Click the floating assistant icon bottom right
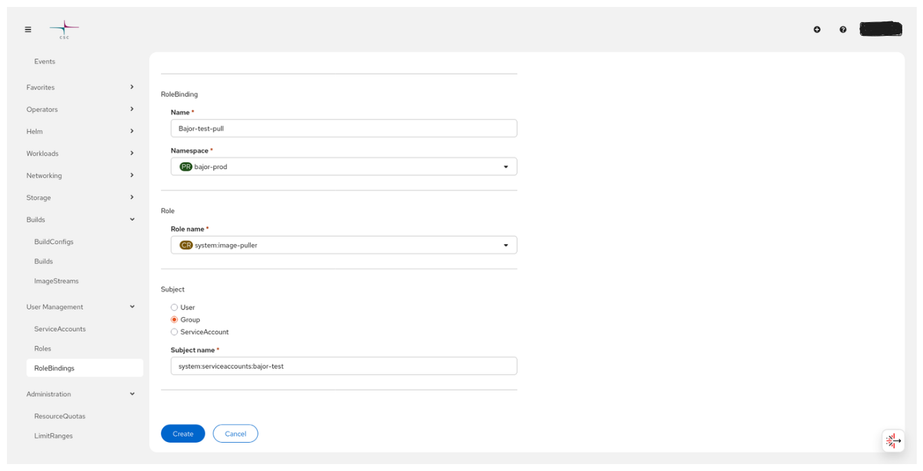This screenshot has width=923, height=471. pyautogui.click(x=893, y=441)
